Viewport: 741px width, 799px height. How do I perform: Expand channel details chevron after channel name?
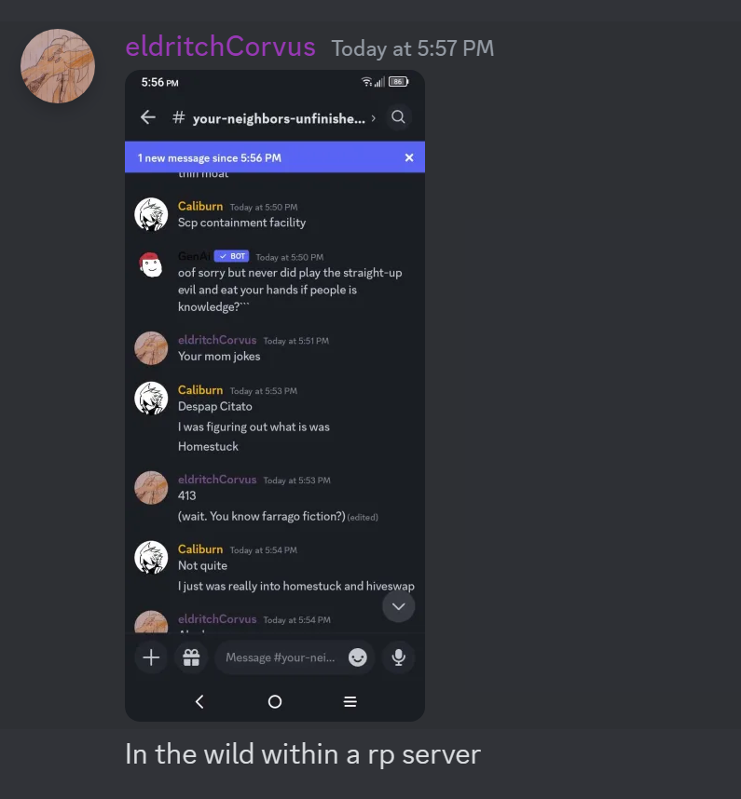pos(374,118)
